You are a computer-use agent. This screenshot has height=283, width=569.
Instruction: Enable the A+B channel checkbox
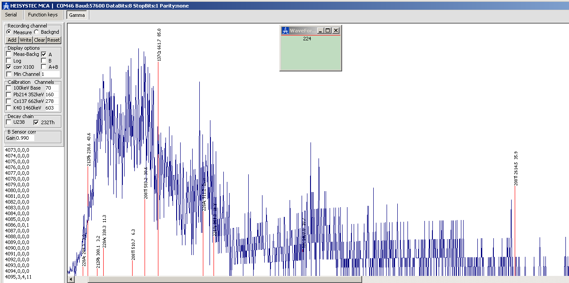[44, 67]
